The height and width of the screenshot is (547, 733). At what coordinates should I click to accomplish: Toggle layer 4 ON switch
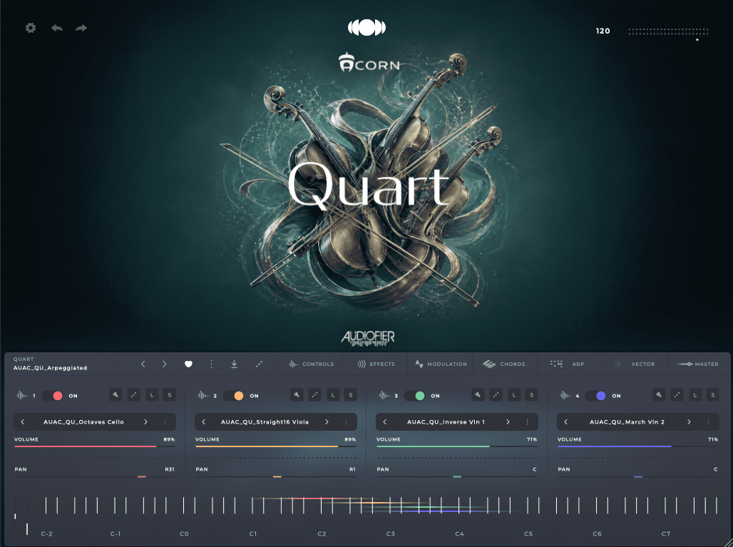click(595, 396)
